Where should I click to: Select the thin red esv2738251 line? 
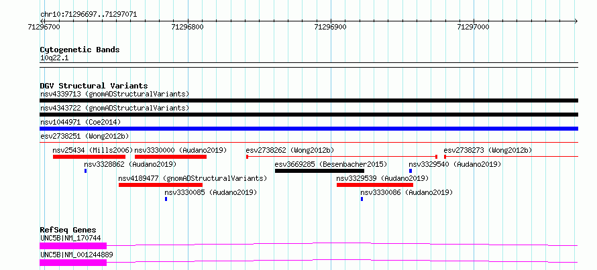click(x=309, y=142)
